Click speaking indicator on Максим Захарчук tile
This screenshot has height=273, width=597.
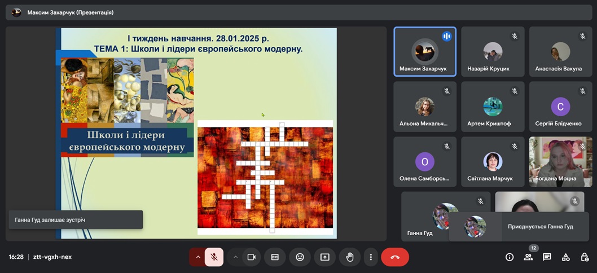(447, 36)
